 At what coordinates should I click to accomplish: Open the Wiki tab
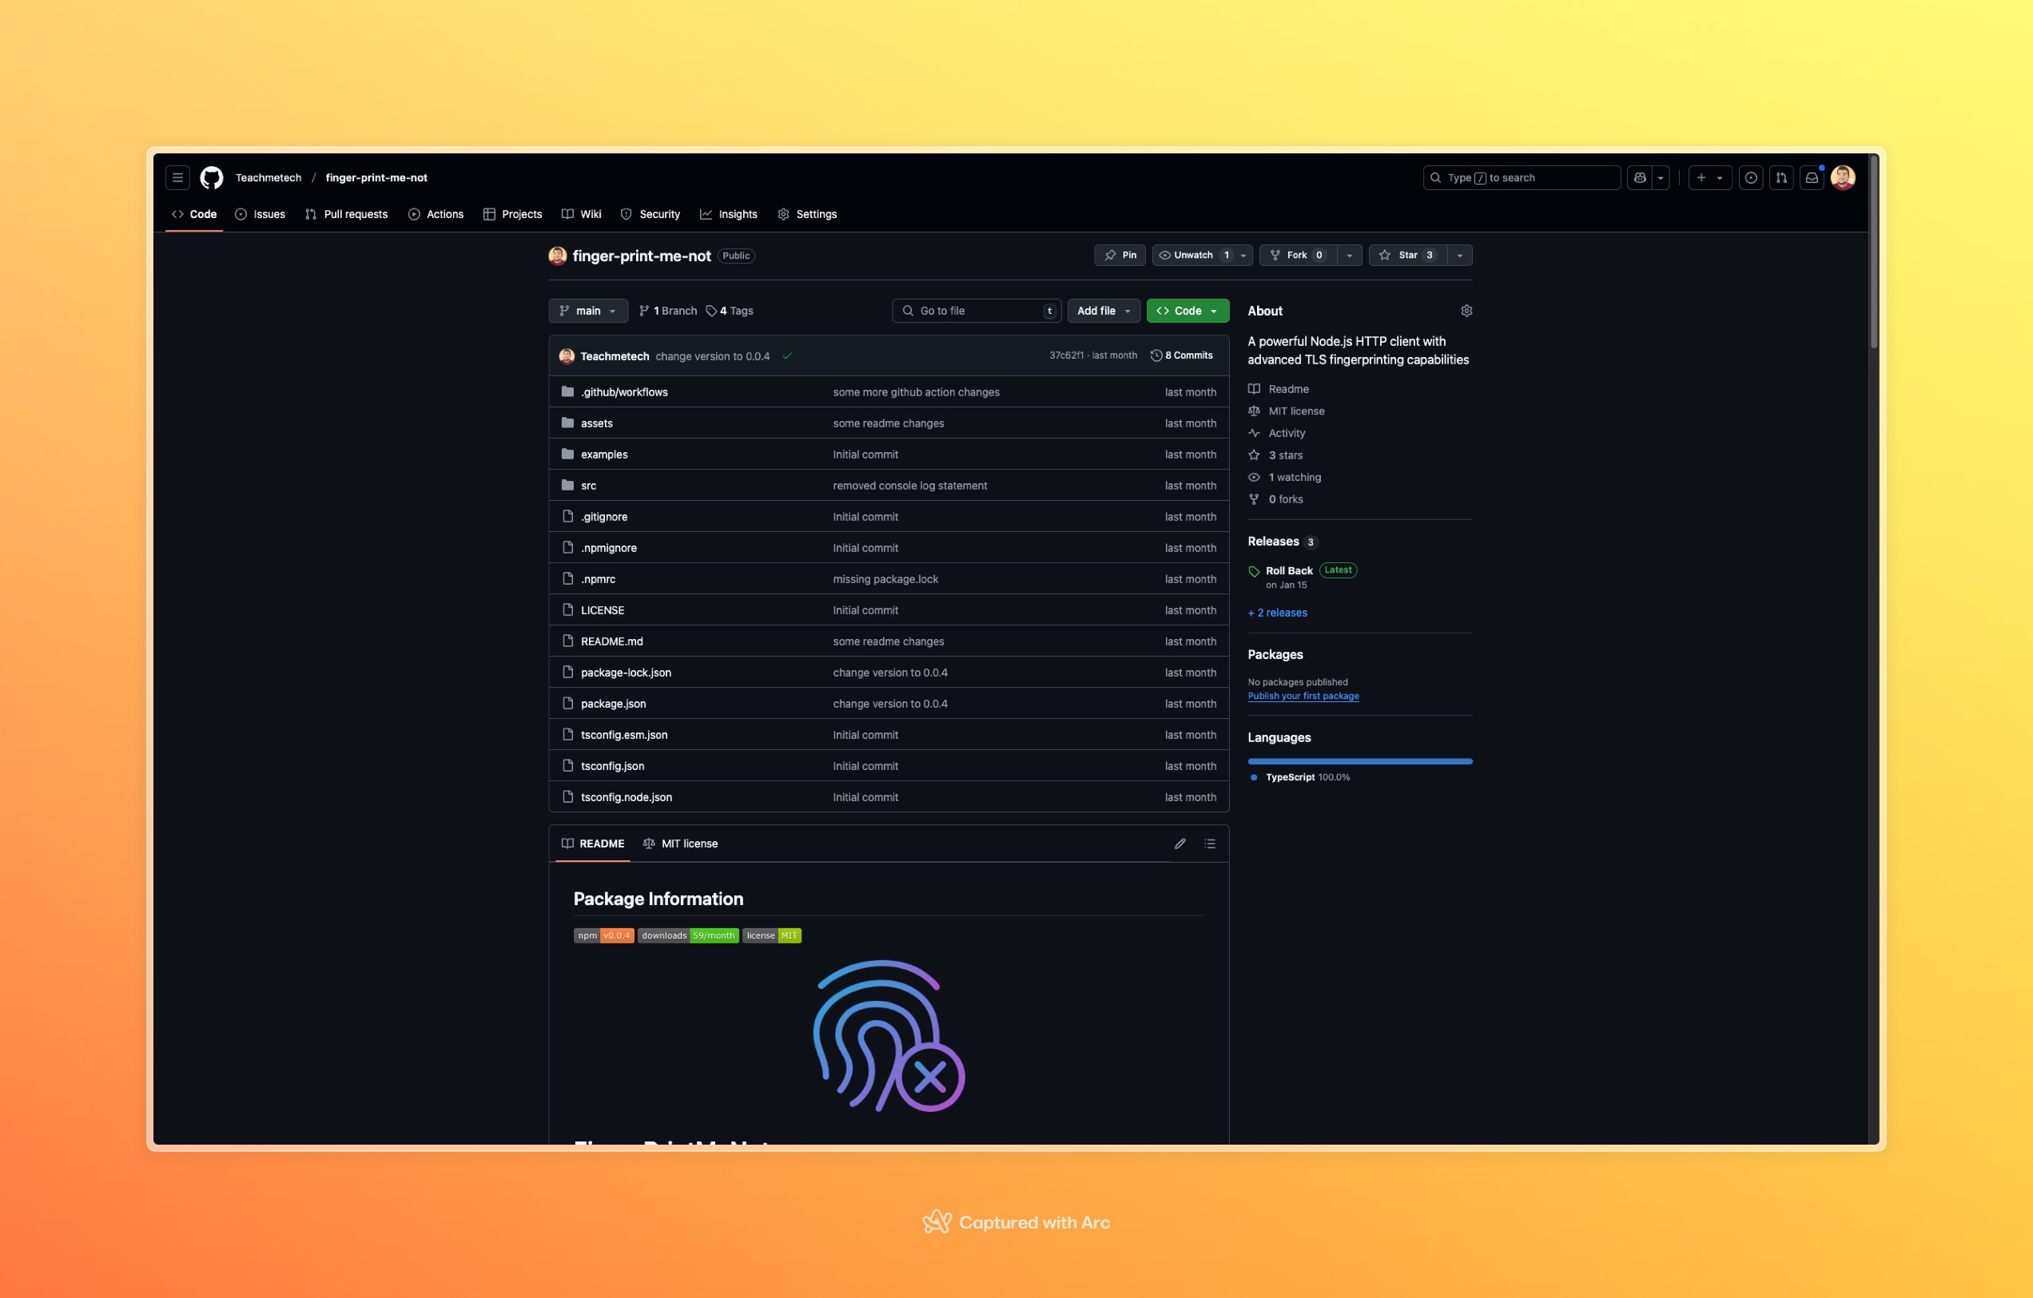click(x=582, y=214)
